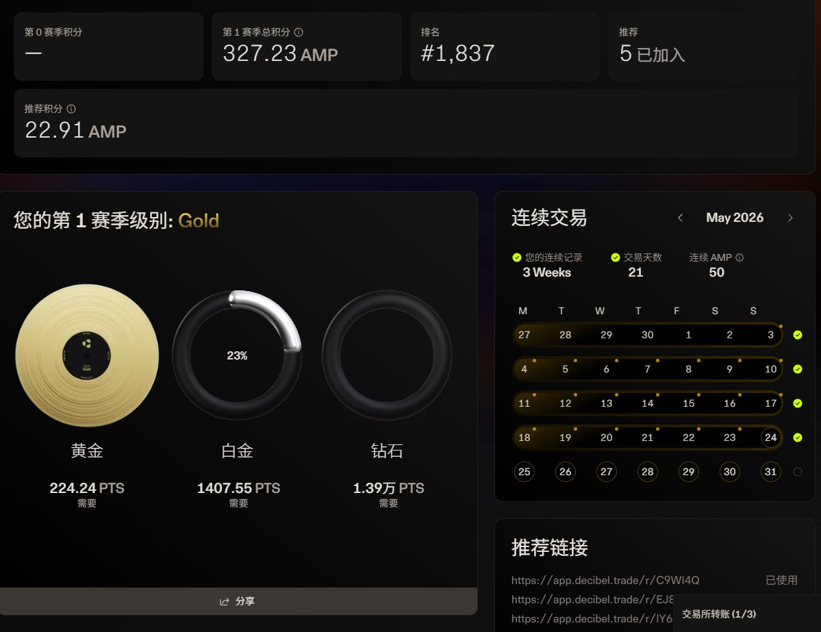Click the #1,837 ranking value
This screenshot has height=632, width=821.
[457, 53]
